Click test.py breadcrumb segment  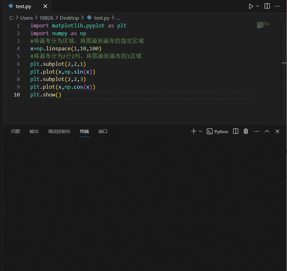[x=102, y=18]
